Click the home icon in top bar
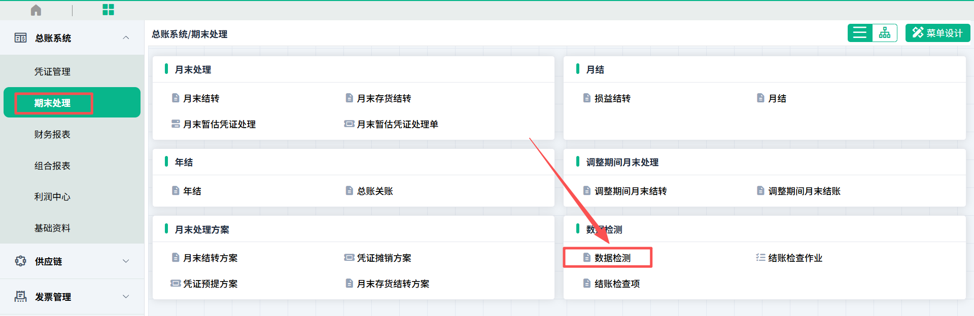This screenshot has height=316, width=974. (36, 10)
